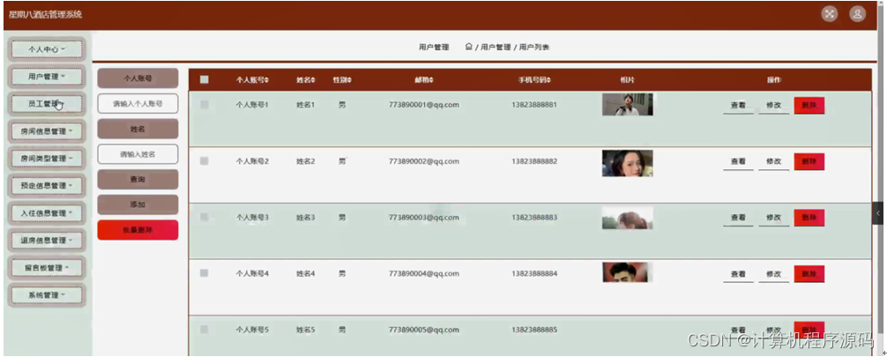The height and width of the screenshot is (357, 887).
Task: Click red 删除 for 个人账号4 row
Action: pos(809,274)
